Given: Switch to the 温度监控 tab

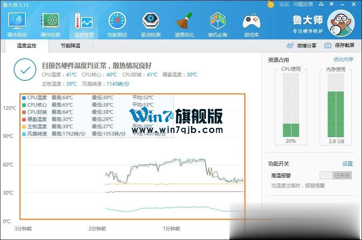Looking at the screenshot, I should (26, 45).
